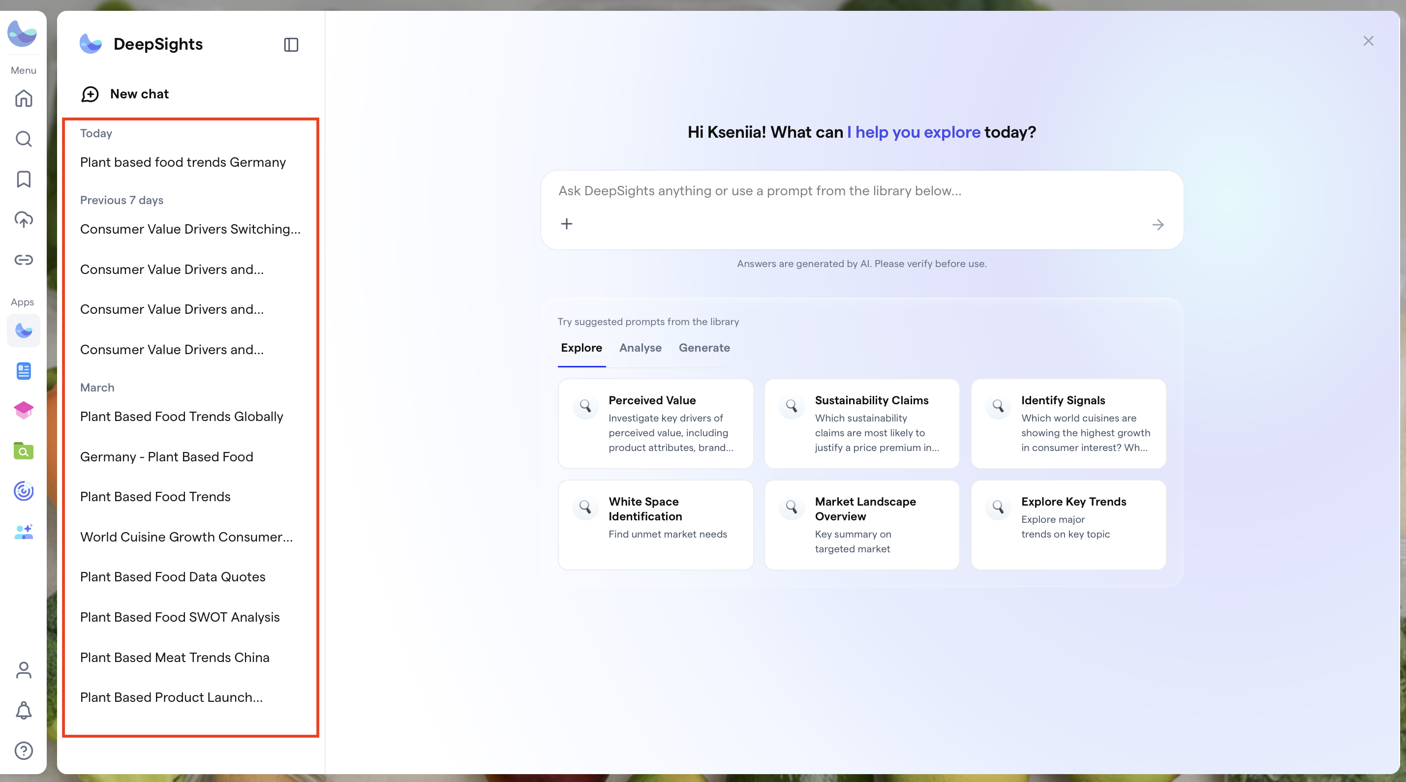The width and height of the screenshot is (1406, 782).
Task: Open Plant Based Food SWOT Analysis chat
Action: tap(180, 617)
